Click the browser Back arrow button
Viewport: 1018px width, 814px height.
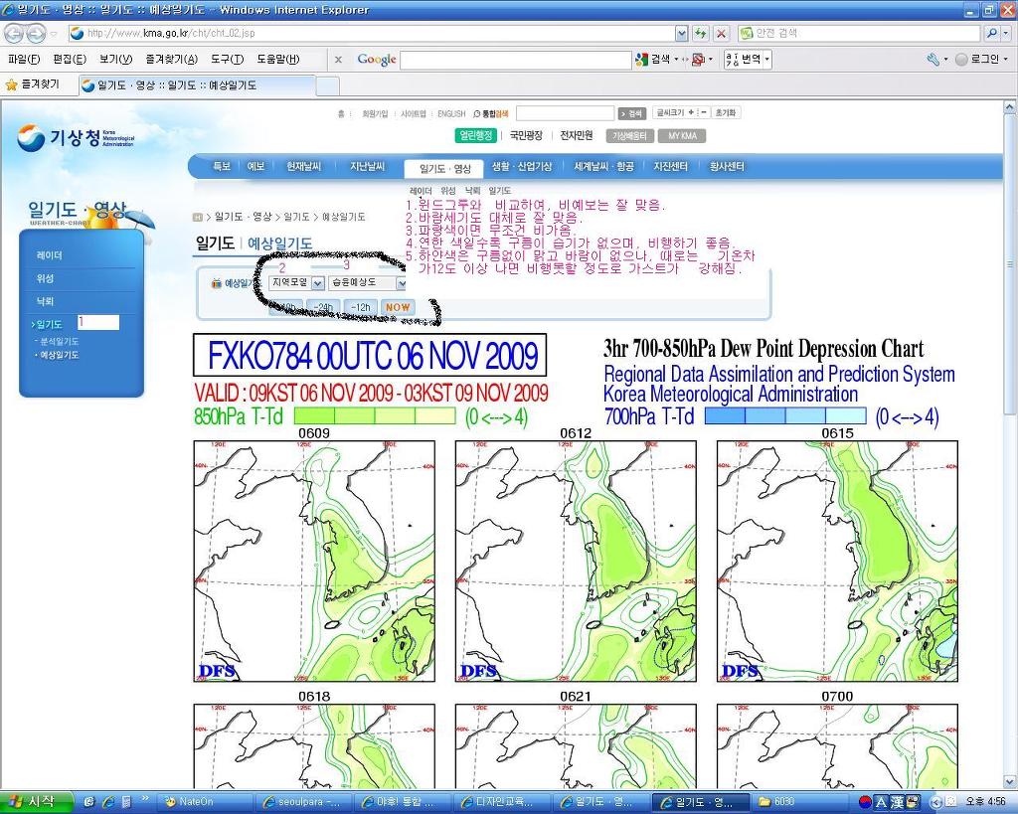point(14,33)
